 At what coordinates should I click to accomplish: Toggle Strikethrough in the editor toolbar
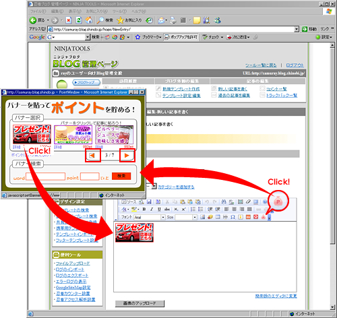tap(167, 210)
